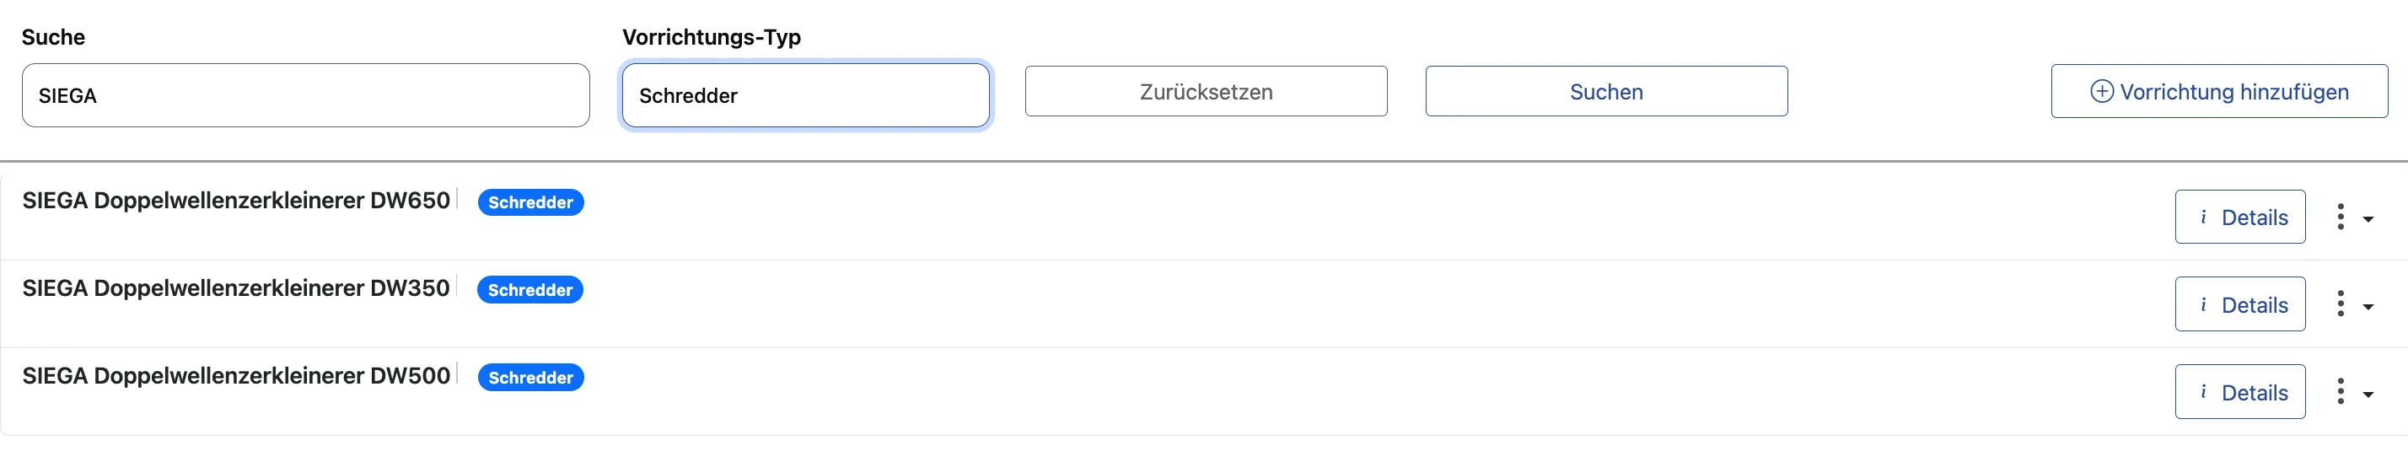Open three-dot menu for DW350 row
This screenshot has width=2408, height=462.
pos(2341,304)
